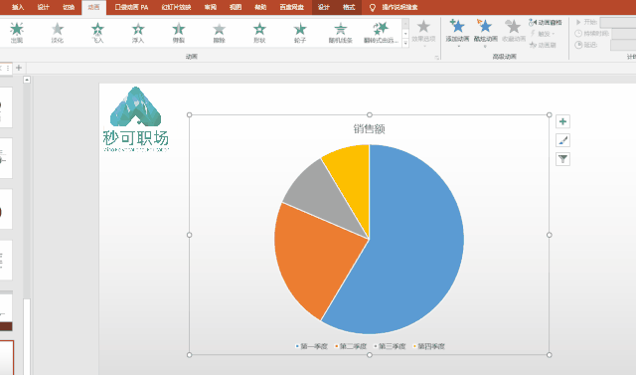Click thumbnail panel scroll-up arrow
Image resolution: width=636 pixels, height=375 pixels.
(x=27, y=80)
